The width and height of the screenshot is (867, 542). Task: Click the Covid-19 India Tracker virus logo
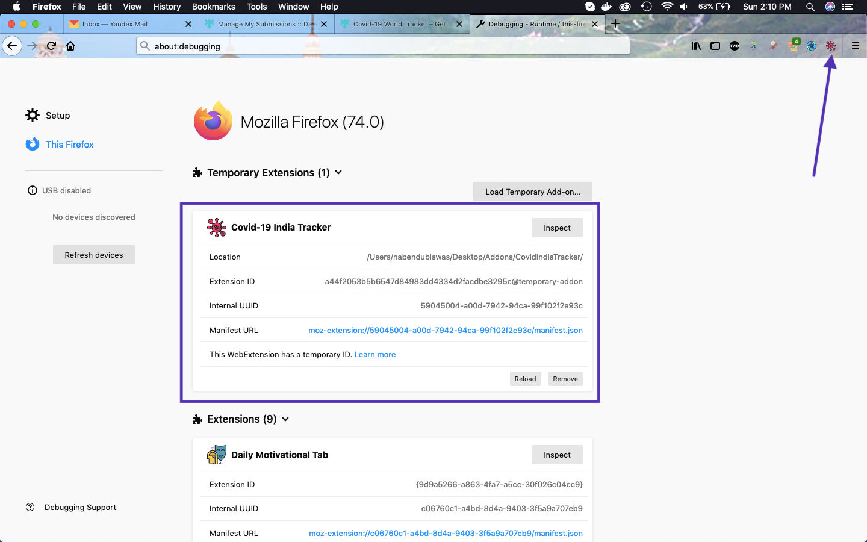[x=216, y=228]
